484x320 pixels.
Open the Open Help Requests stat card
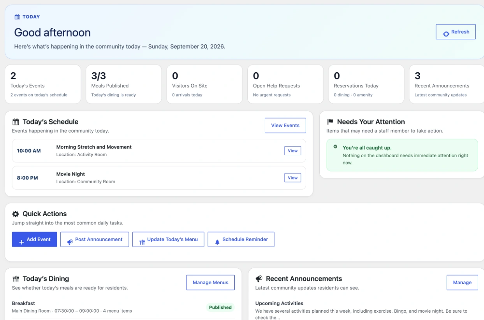285,84
